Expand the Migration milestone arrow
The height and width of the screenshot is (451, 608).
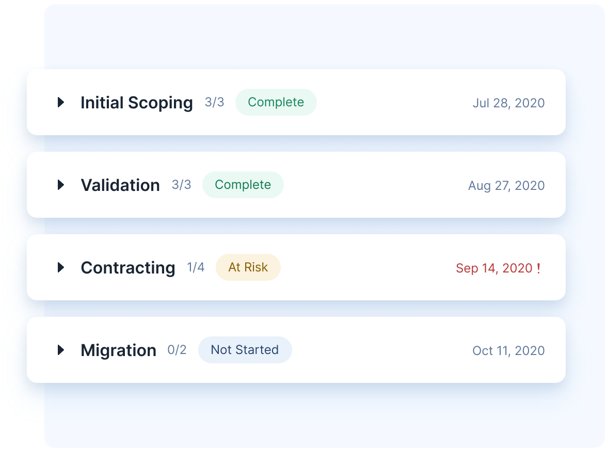(61, 350)
